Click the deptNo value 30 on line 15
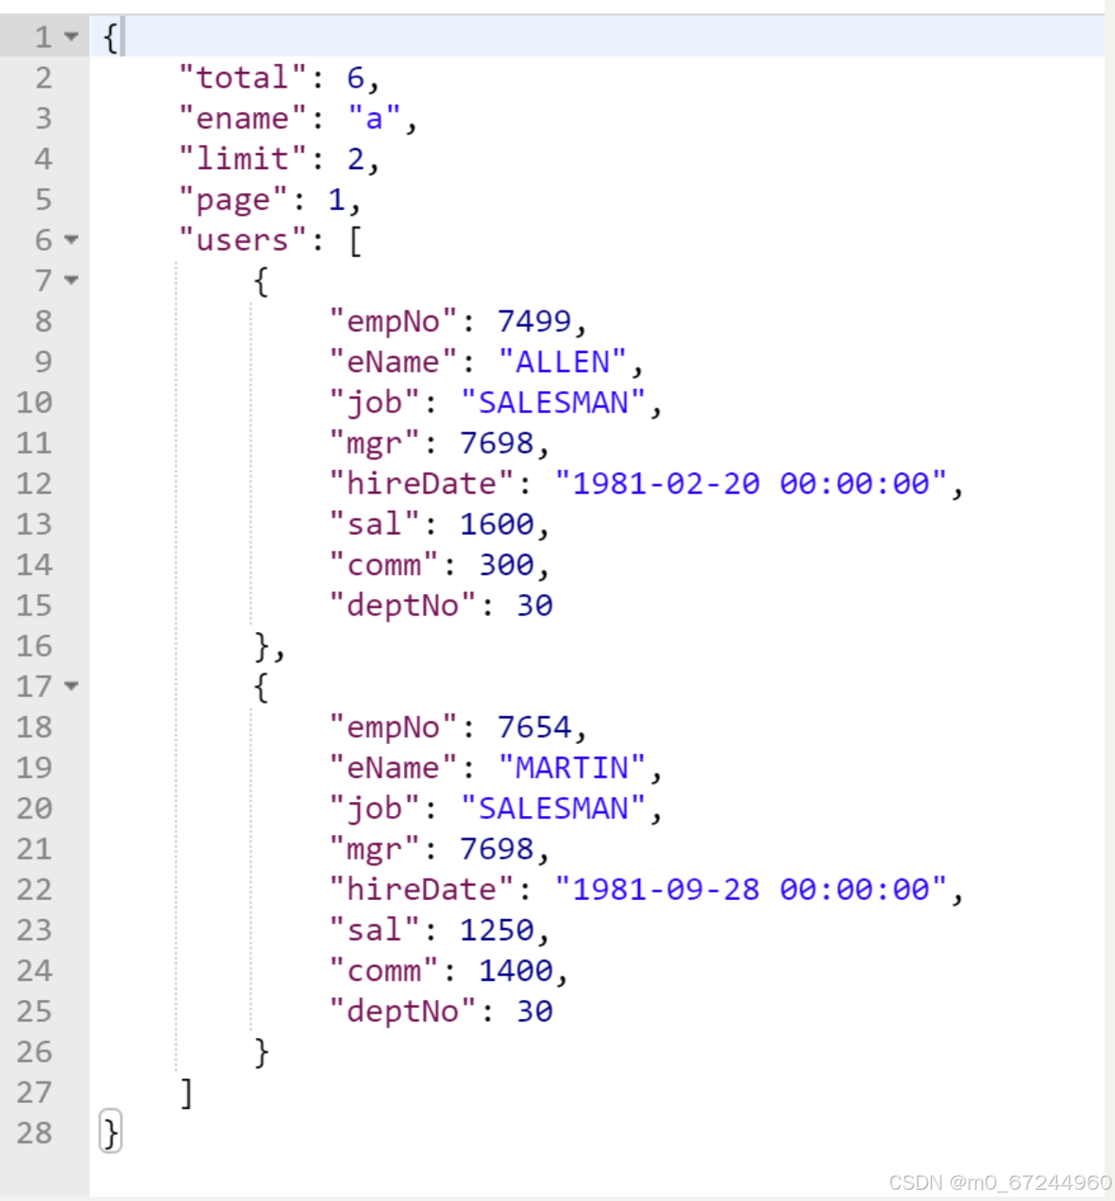The image size is (1115, 1201). pos(535,605)
